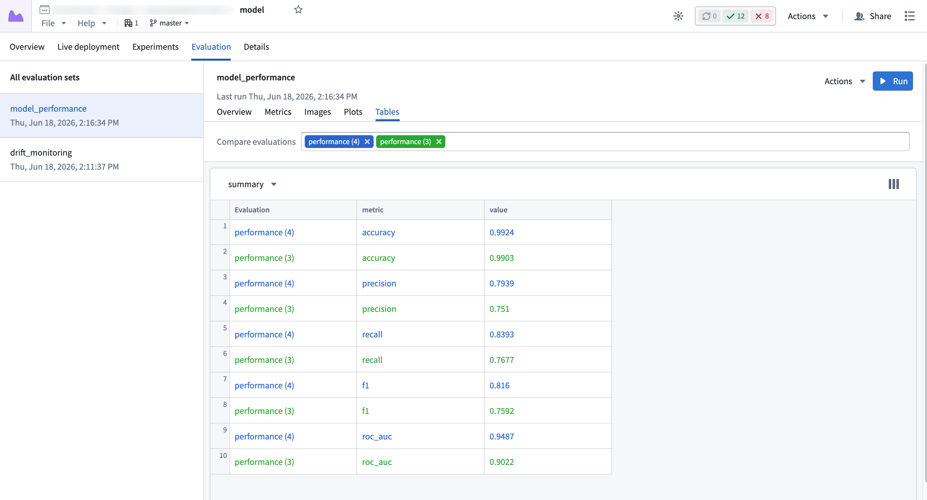Open the evaluation Overview sub-tab
927x500 pixels.
[x=234, y=112]
